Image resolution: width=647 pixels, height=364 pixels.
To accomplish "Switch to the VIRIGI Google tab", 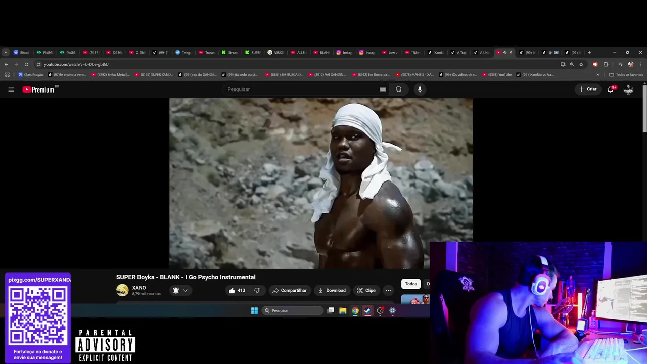I will click(x=276, y=52).
